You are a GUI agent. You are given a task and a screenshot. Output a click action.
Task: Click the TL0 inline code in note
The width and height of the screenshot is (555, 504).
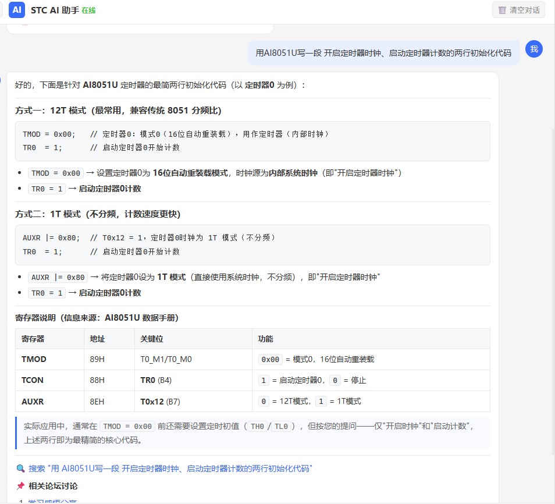[x=281, y=427]
